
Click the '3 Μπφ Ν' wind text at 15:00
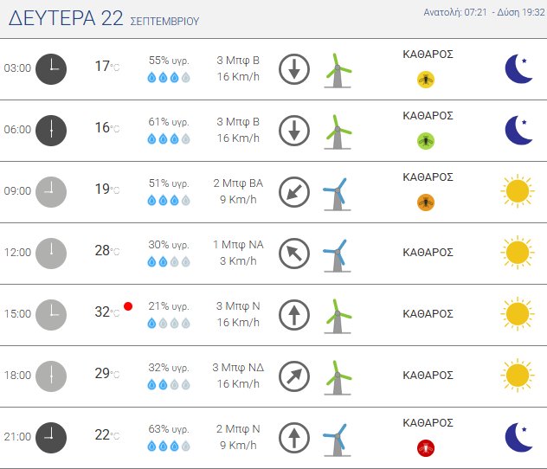(x=238, y=306)
